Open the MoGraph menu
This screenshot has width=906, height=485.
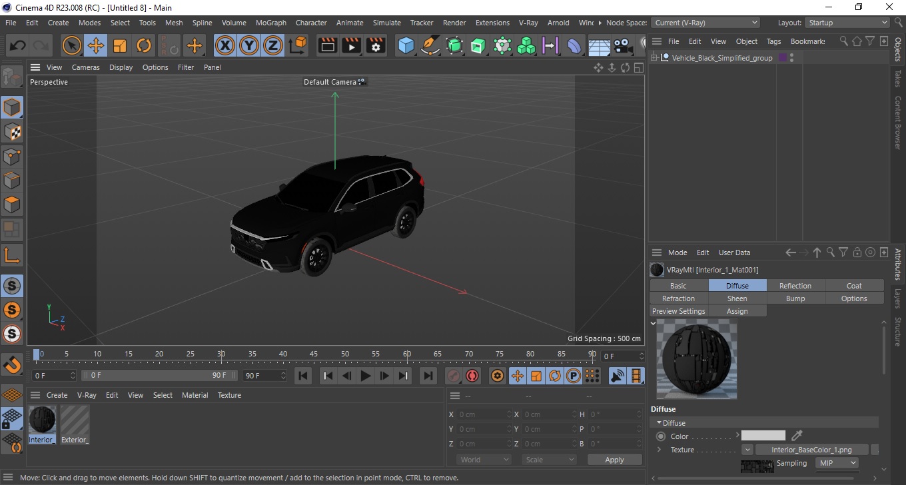point(271,23)
